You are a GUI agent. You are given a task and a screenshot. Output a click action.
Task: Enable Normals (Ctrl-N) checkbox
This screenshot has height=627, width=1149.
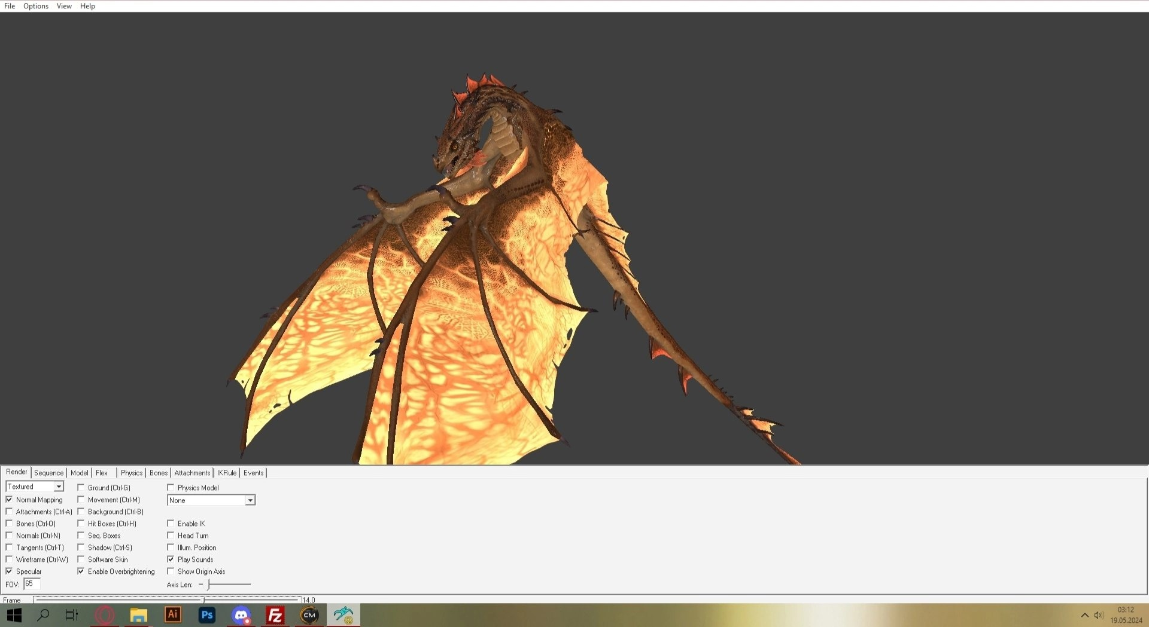(x=9, y=536)
